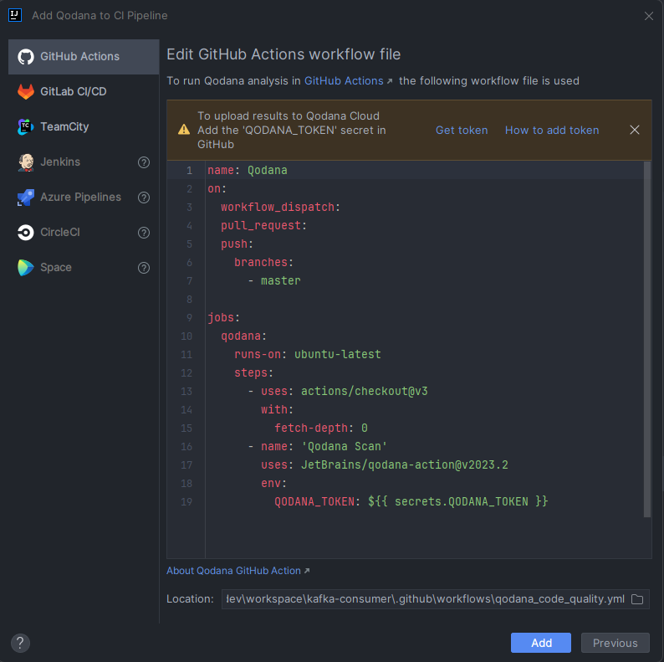664x662 pixels.
Task: Choose TeamCity from the sidebar
Action: 84,126
